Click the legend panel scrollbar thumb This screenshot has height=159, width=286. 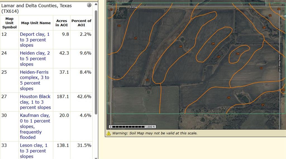96,62
